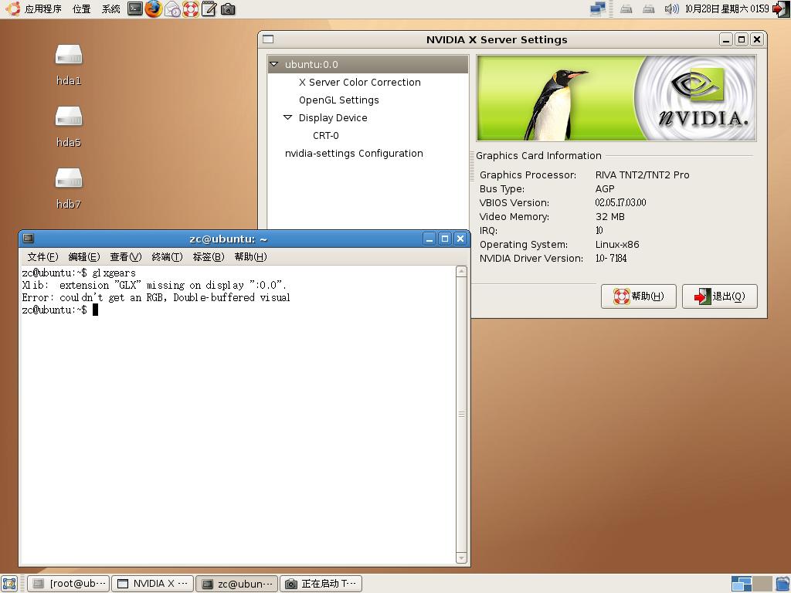The width and height of the screenshot is (791, 593).
Task: Click the network monitor icon in the tray
Action: [598, 9]
